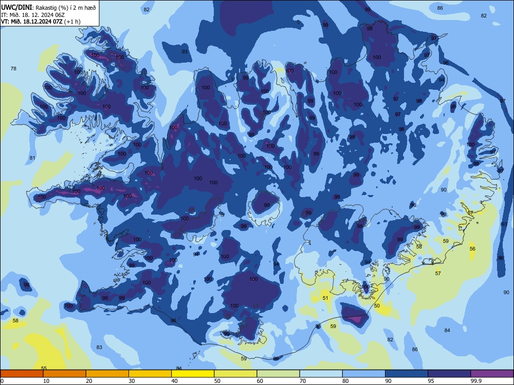Click the 30–40 legend color segment
Screen dimensions: 514x385
150,374
